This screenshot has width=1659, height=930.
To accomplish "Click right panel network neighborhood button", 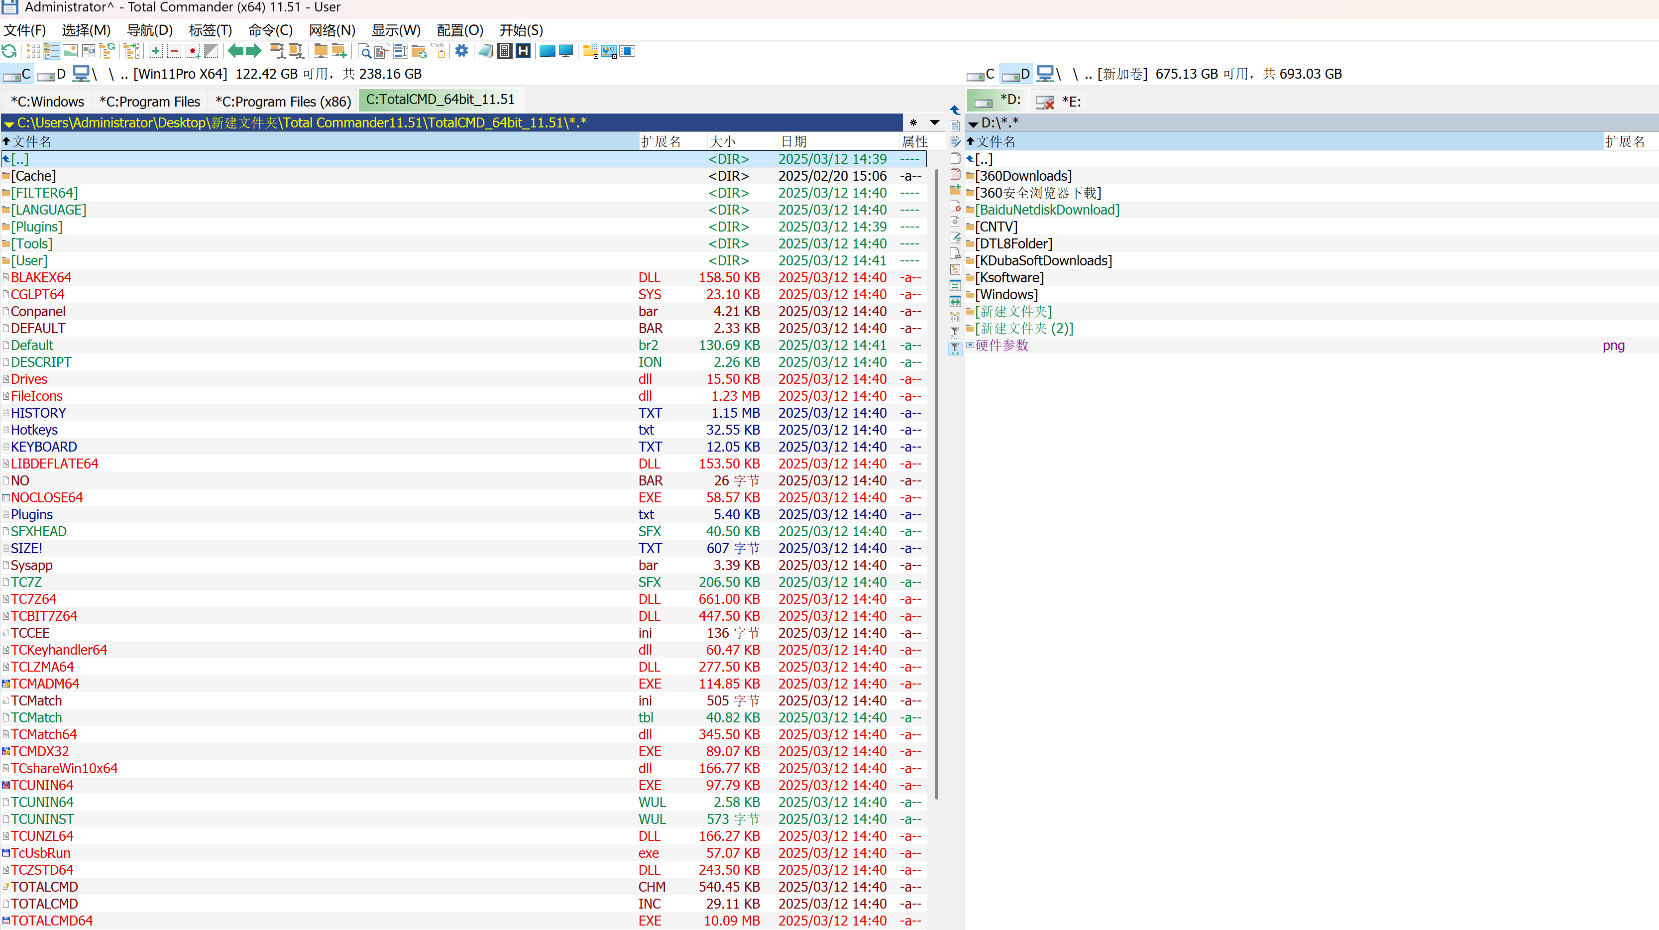I will click(1048, 74).
